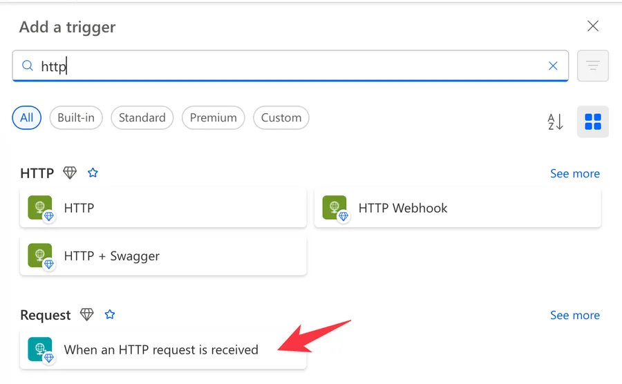The height and width of the screenshot is (384, 622).
Task: Click the search magnifier icon
Action: [28, 66]
